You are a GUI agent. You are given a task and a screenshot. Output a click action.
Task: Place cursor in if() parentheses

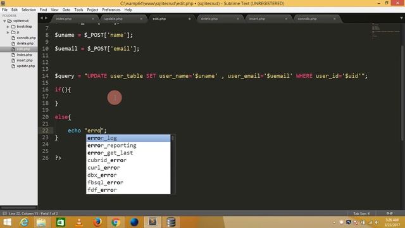click(x=65, y=90)
